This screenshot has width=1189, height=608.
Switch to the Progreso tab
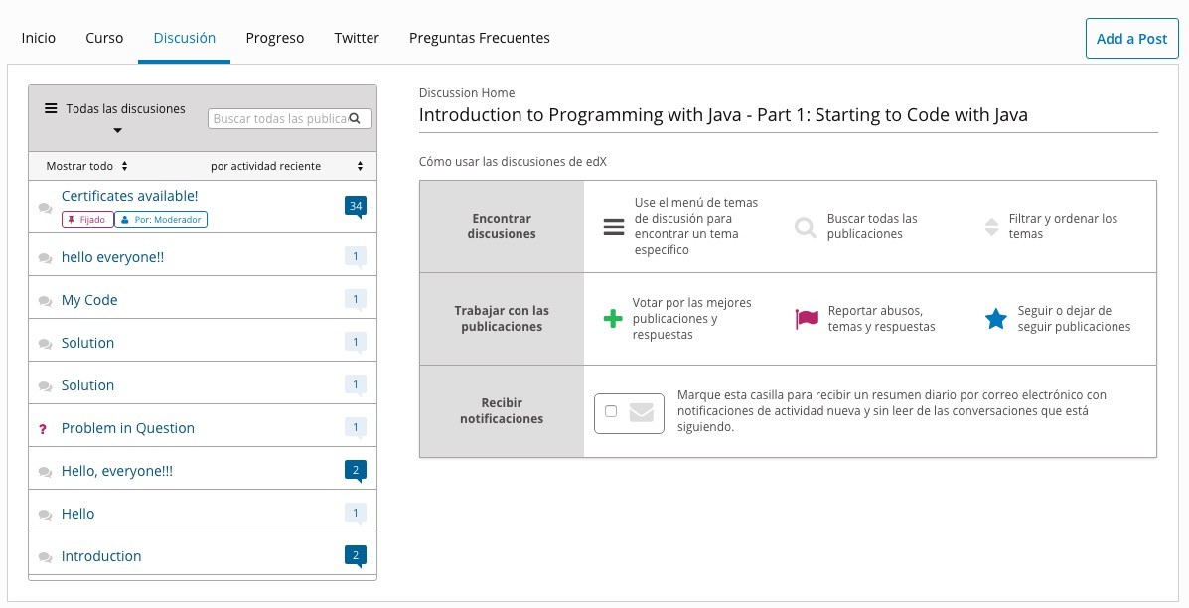pos(275,38)
